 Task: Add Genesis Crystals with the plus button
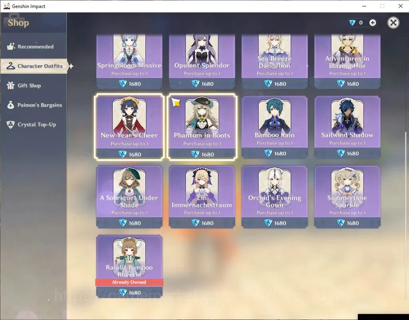point(373,23)
